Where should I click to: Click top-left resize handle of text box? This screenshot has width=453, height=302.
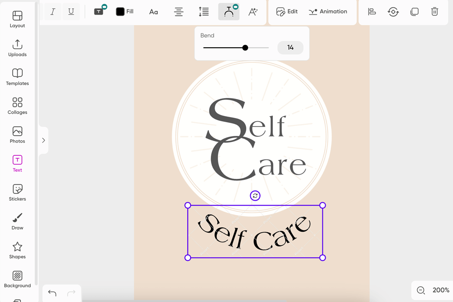point(188,205)
